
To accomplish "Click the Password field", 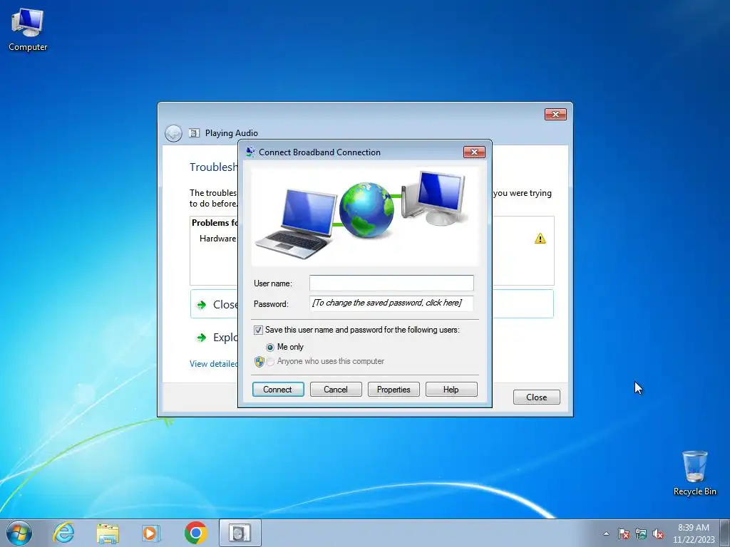I will point(391,303).
